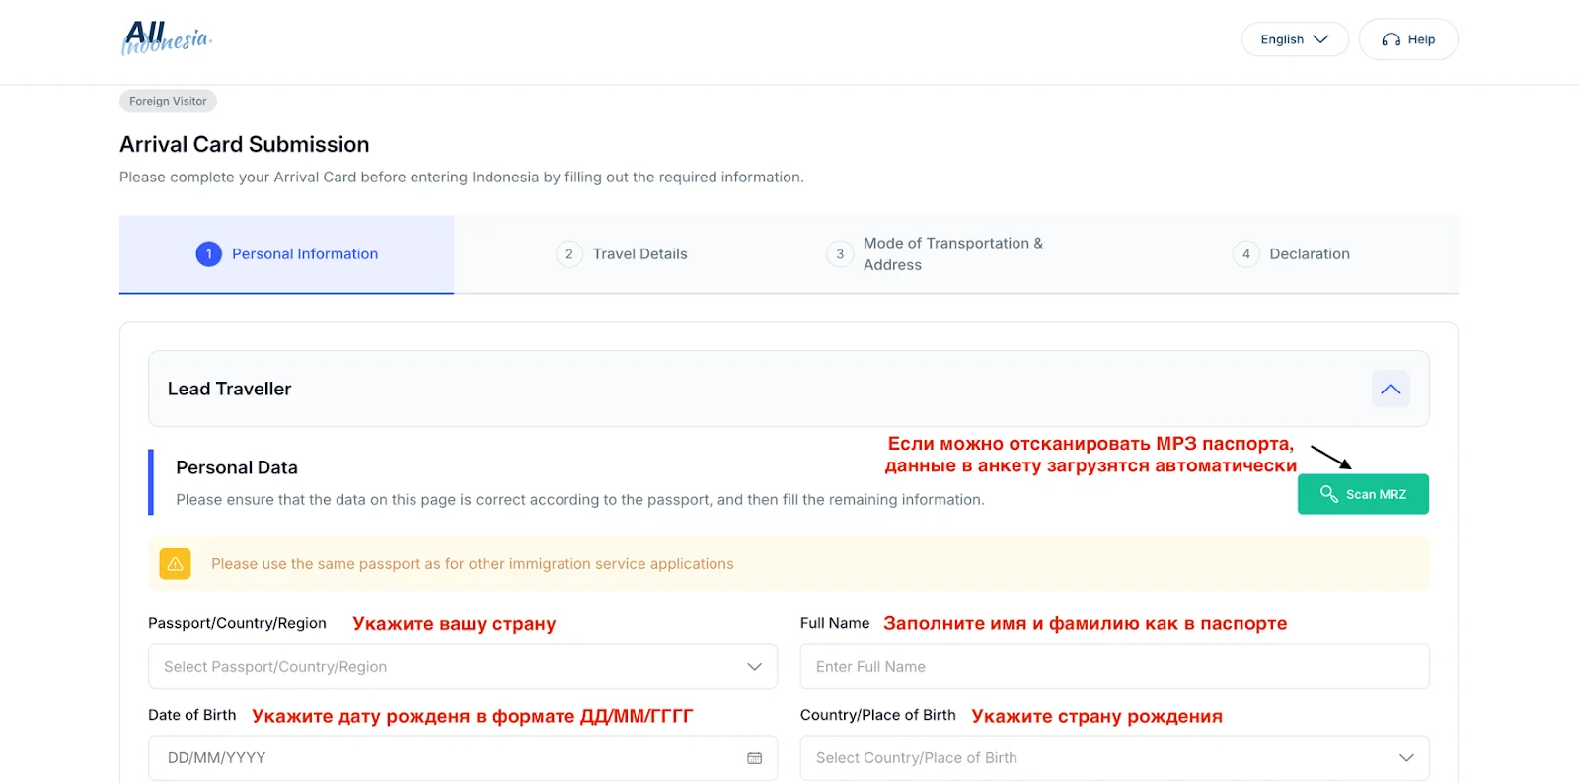Collapse the Lead Traveller section

1390,389
